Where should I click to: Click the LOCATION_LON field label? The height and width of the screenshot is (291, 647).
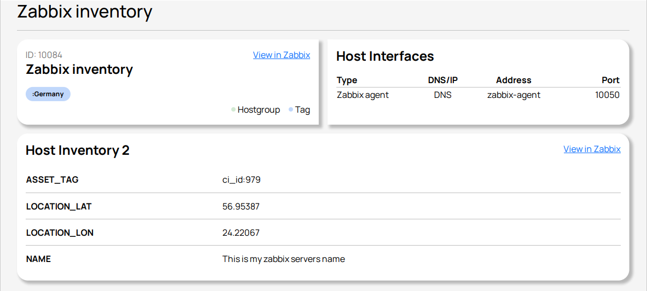[60, 233]
